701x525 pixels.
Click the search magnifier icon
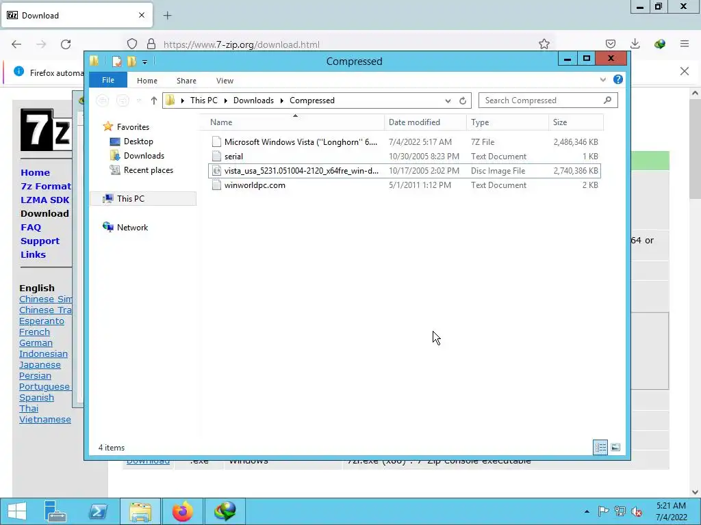coord(607,100)
